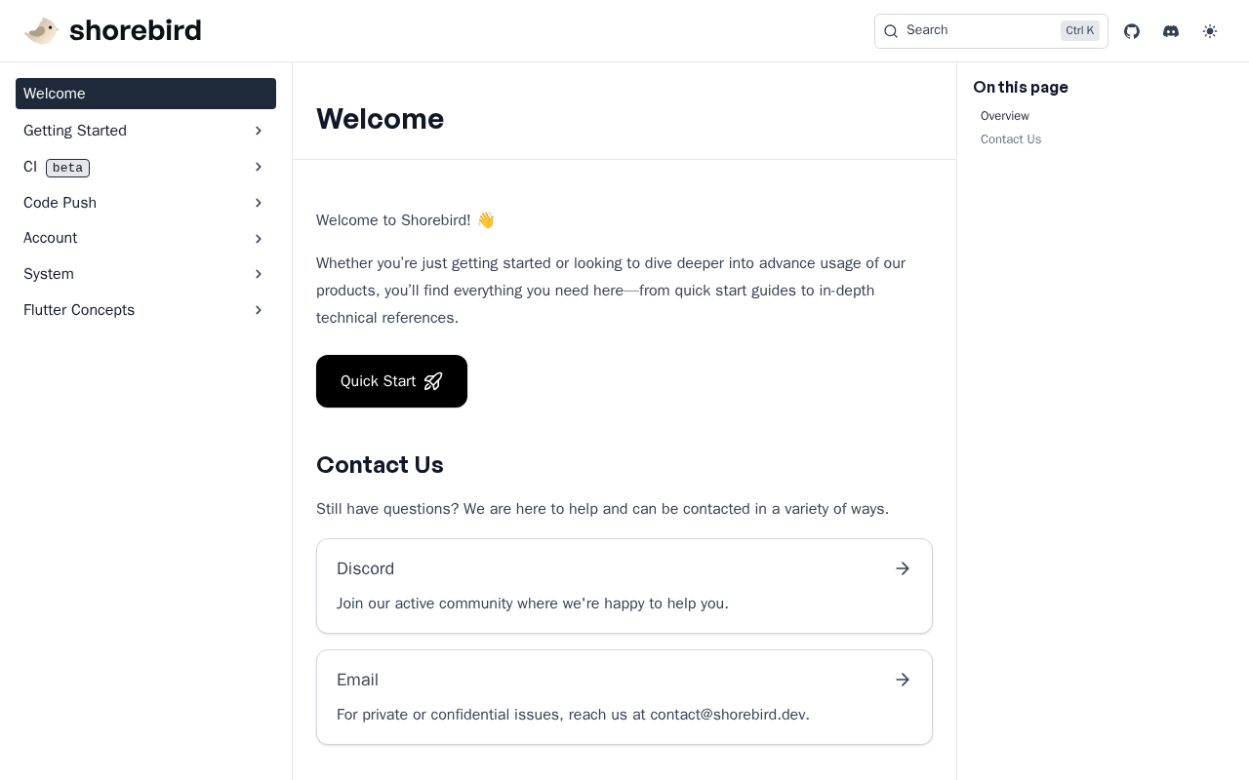
Task: Click the rocket icon on Quick Start
Action: point(433,381)
